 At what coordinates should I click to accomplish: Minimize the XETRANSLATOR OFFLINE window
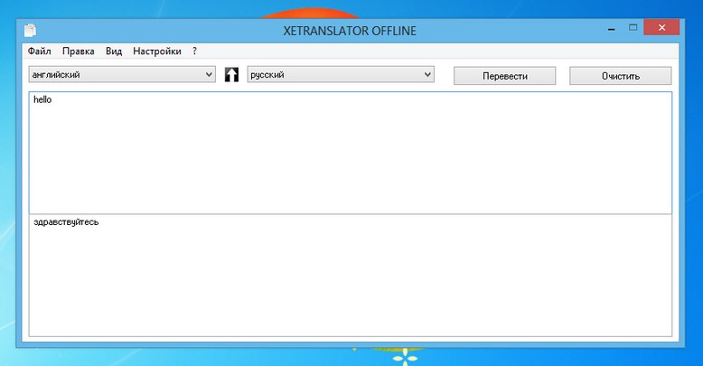(x=612, y=28)
